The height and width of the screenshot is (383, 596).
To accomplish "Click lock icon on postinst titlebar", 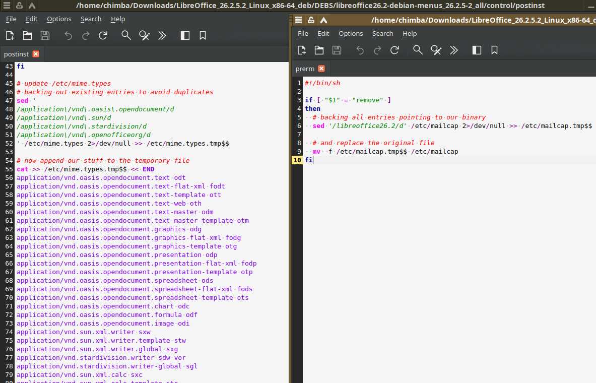I will 19,6.
